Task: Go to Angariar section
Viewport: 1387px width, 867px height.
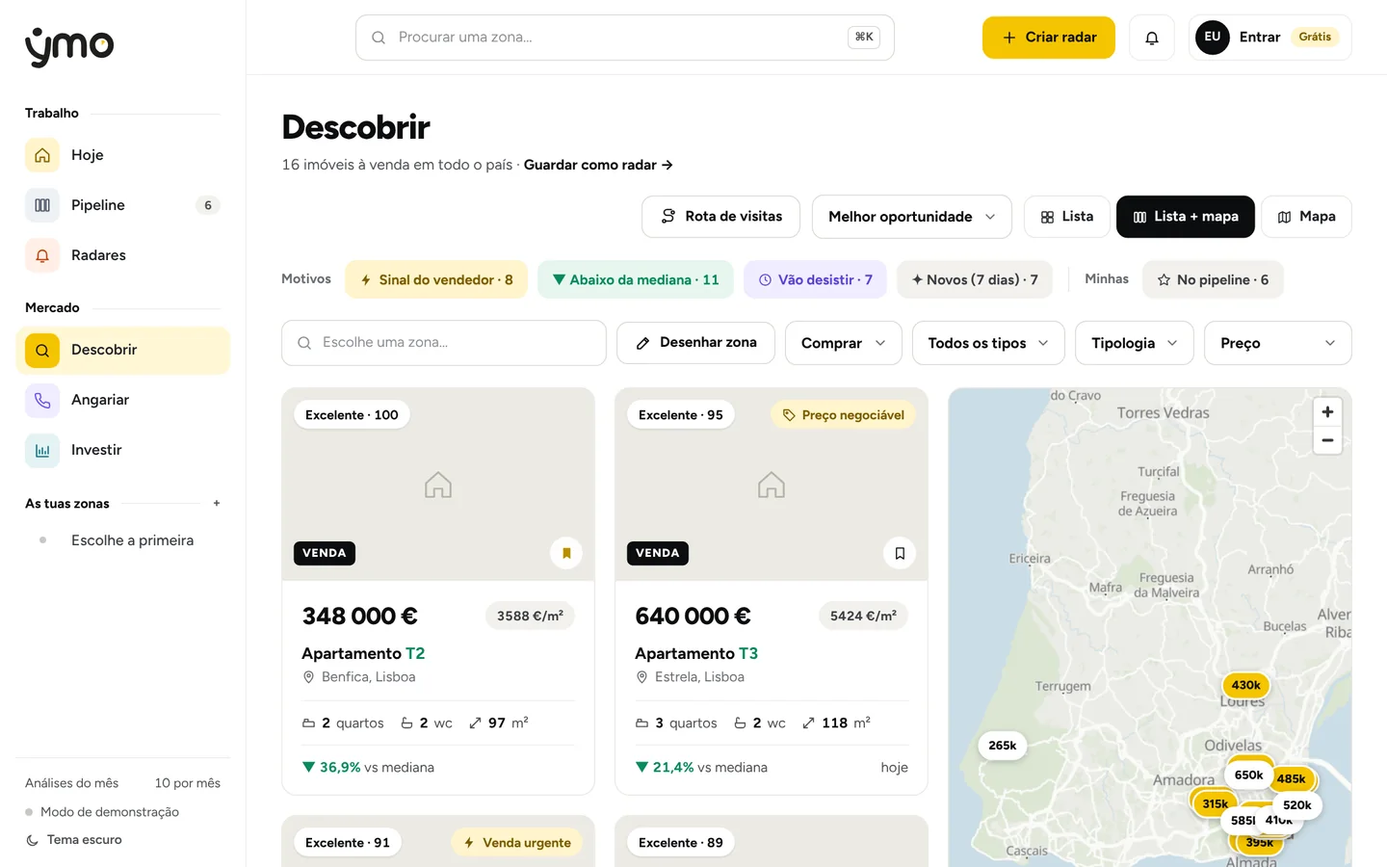Action: (x=123, y=400)
